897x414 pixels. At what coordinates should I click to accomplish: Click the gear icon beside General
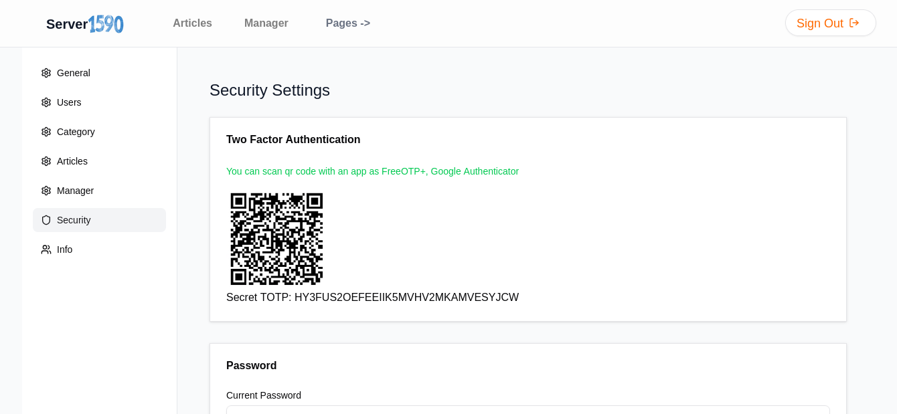coord(46,73)
